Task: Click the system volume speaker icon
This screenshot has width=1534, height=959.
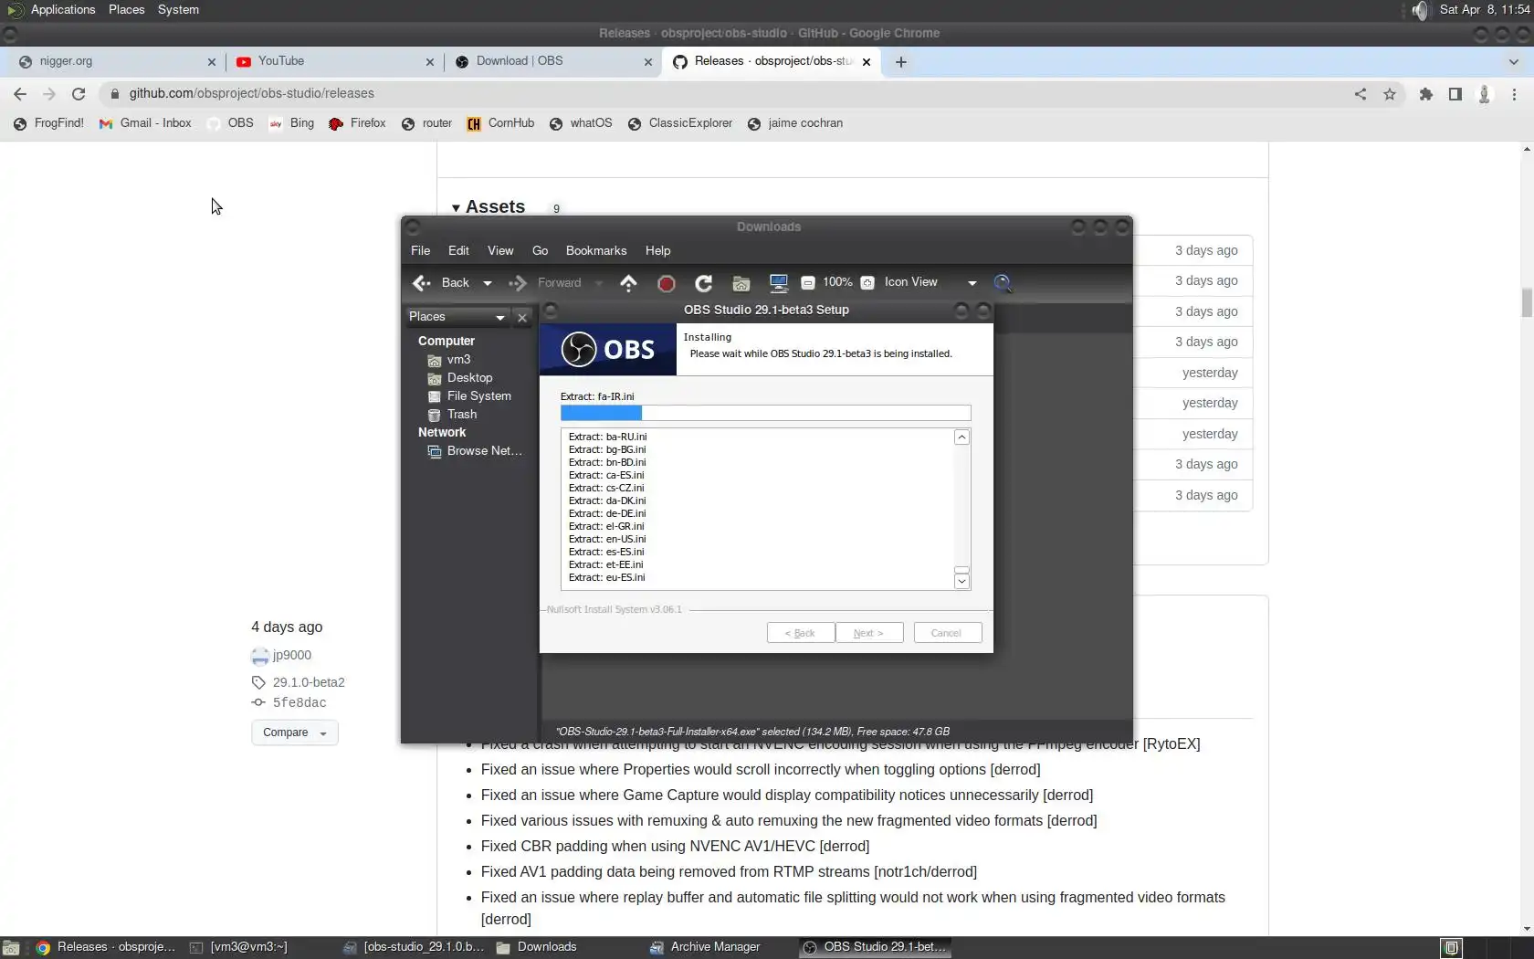Action: (1420, 10)
